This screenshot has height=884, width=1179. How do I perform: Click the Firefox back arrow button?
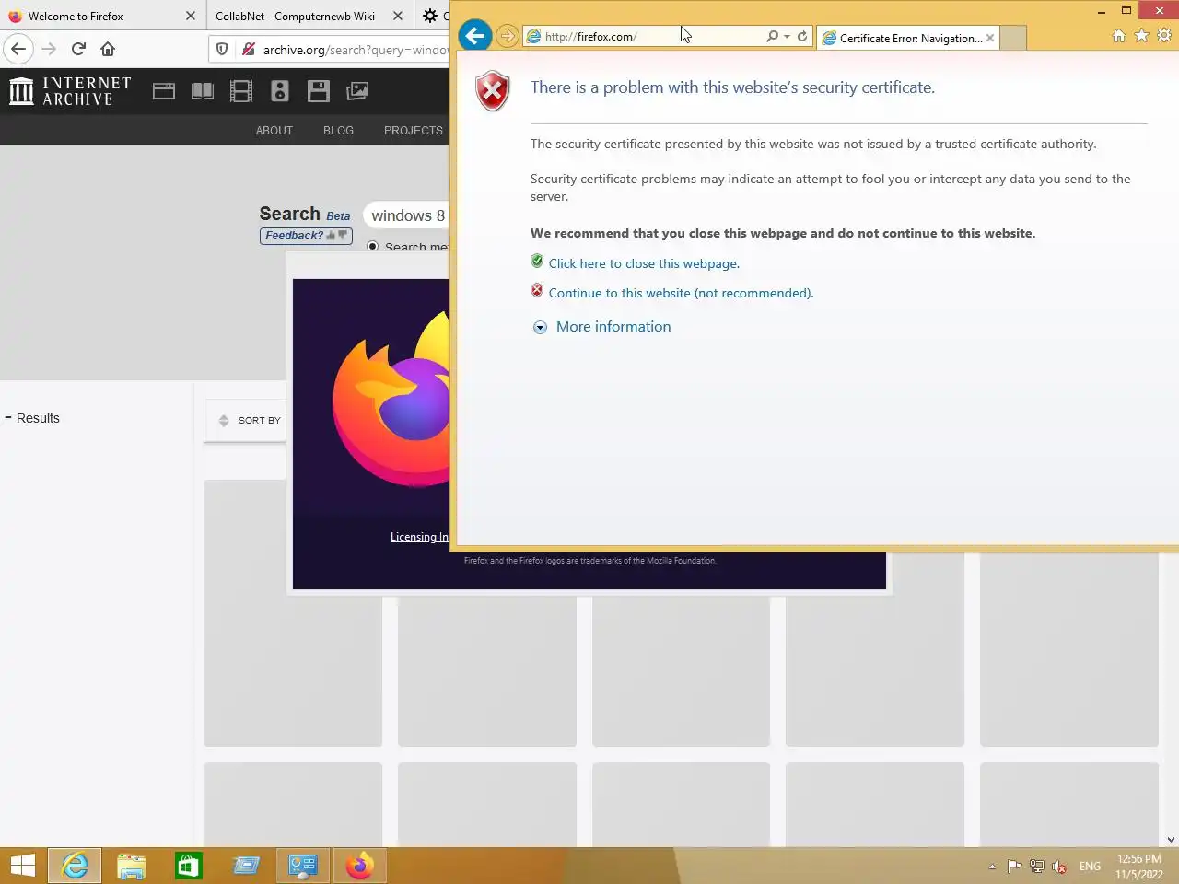coord(18,49)
